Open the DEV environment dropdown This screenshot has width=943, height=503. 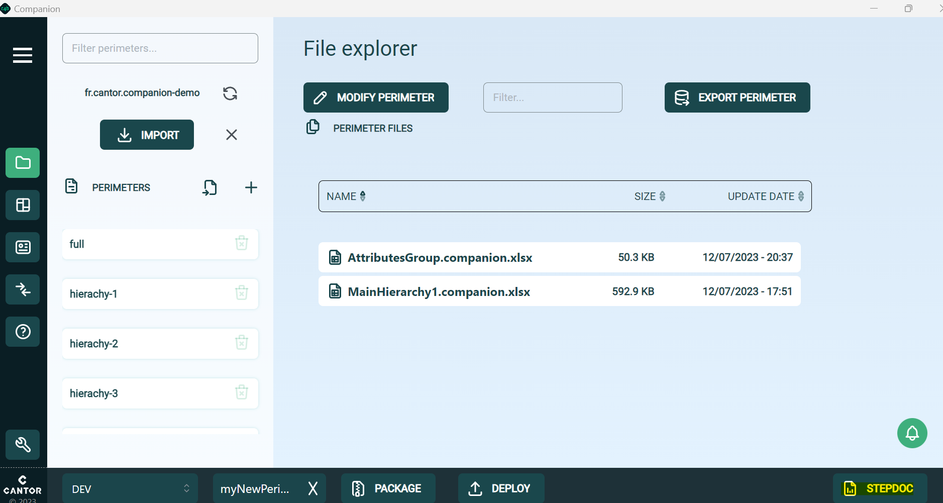(130, 488)
